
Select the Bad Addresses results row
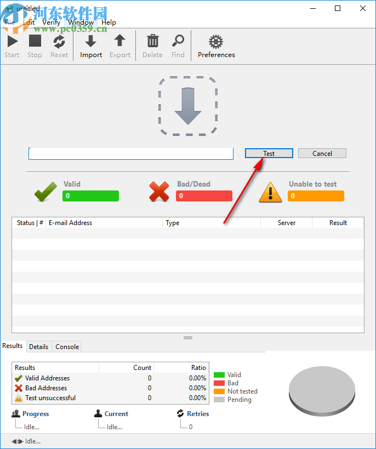tap(110, 388)
